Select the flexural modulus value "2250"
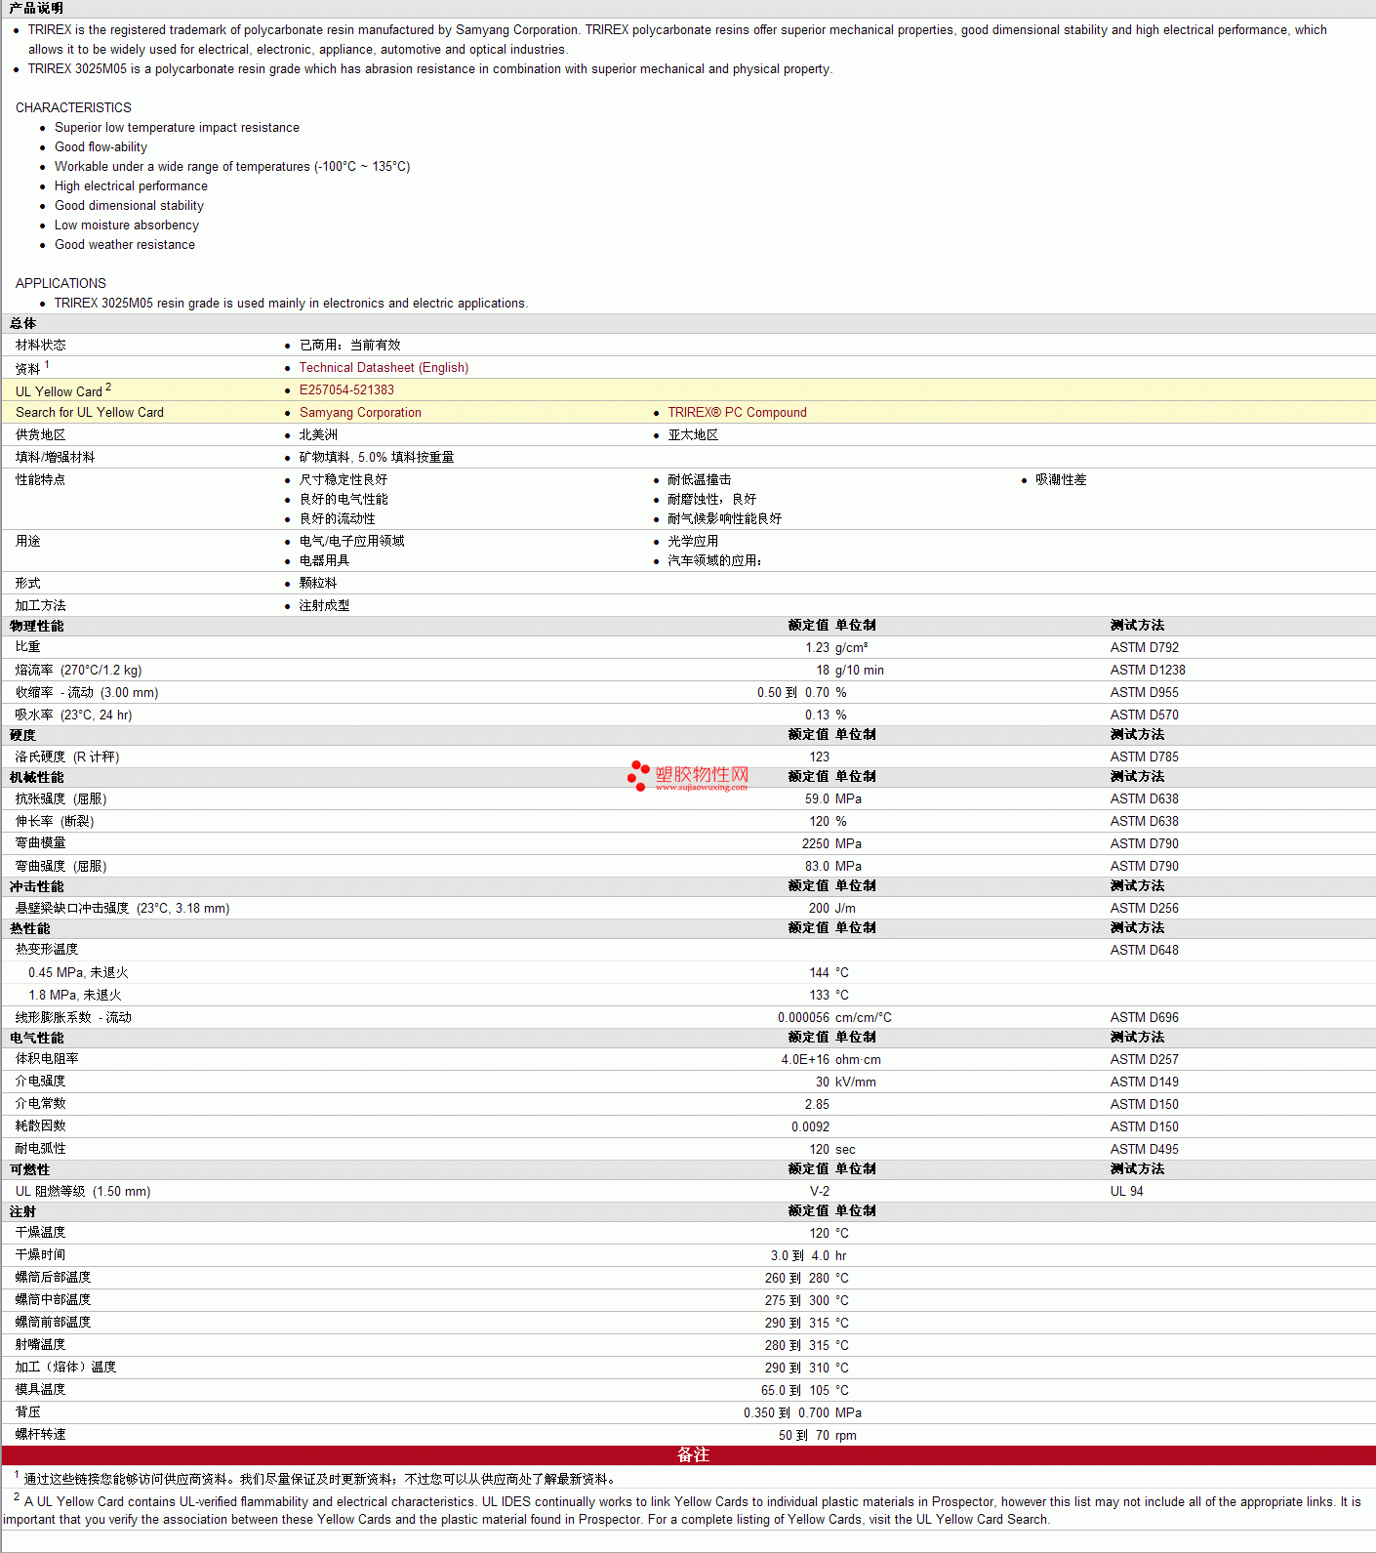Viewport: 1376px width, 1553px height. pyautogui.click(x=816, y=844)
